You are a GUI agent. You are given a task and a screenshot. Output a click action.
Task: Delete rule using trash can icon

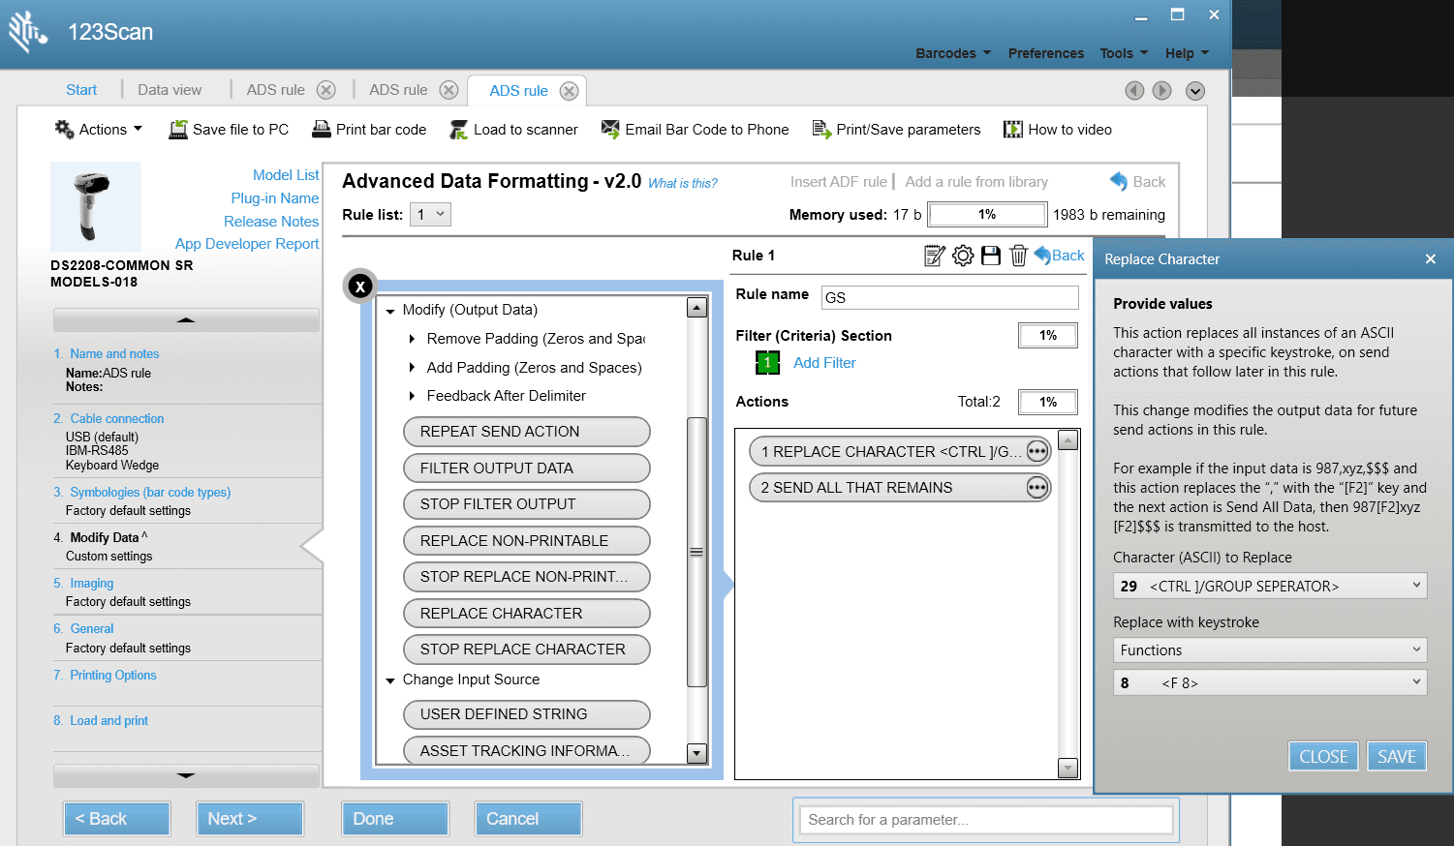tap(1018, 256)
